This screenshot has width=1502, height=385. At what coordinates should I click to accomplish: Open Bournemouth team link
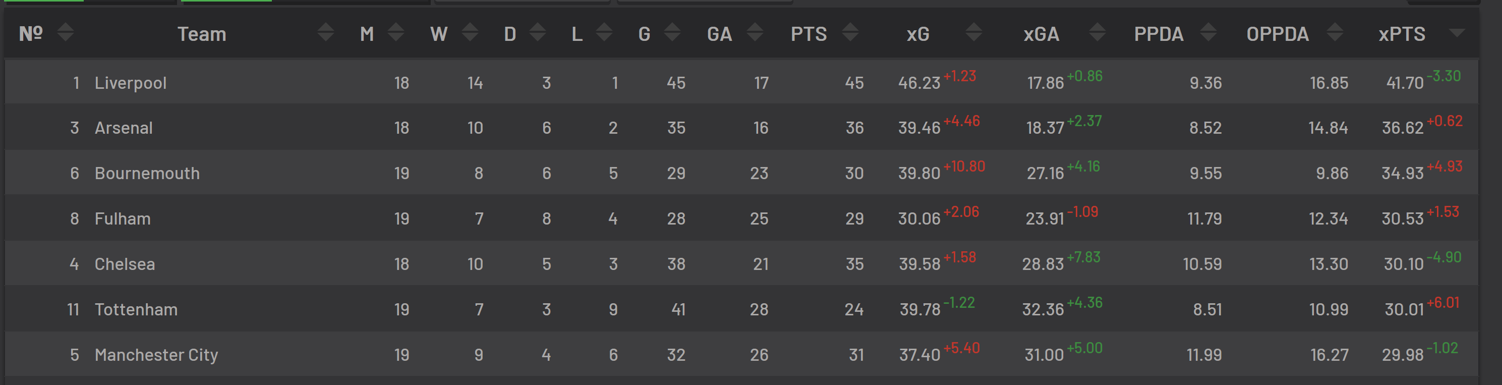[147, 173]
